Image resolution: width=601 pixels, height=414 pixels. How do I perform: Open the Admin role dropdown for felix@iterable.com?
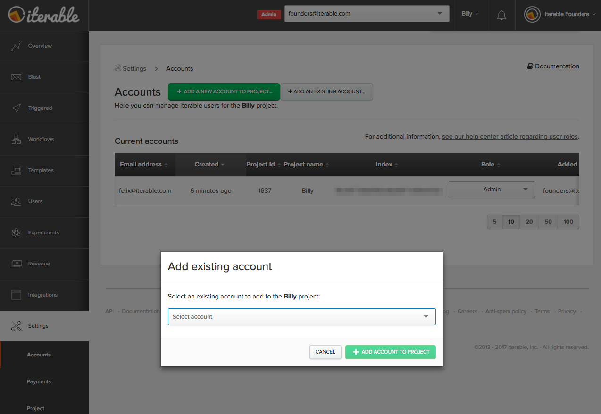click(492, 190)
